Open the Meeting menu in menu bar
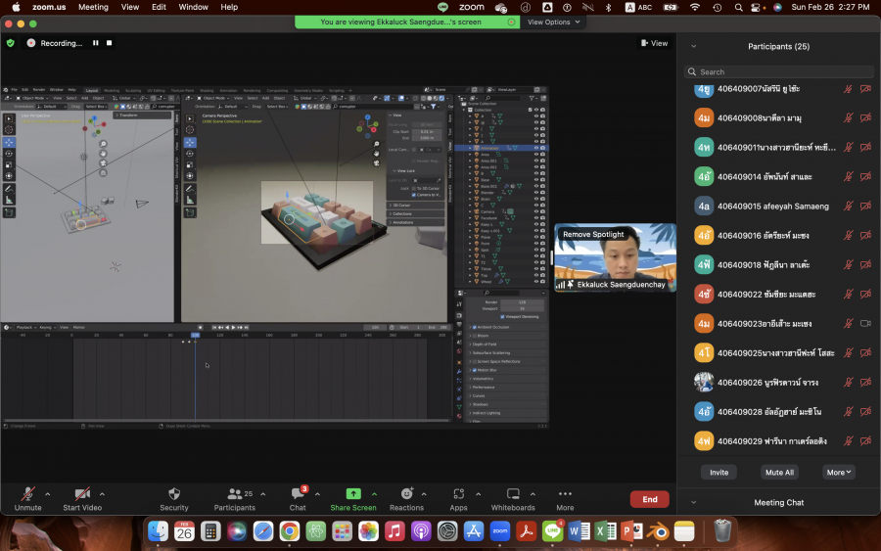The image size is (881, 551). (x=93, y=7)
